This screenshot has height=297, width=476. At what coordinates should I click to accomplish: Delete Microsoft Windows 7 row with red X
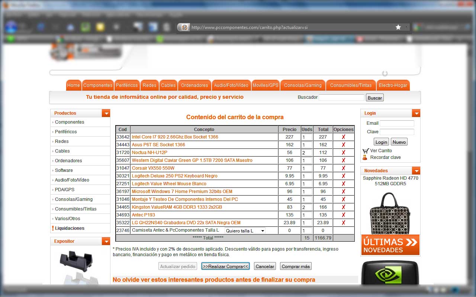(x=343, y=192)
